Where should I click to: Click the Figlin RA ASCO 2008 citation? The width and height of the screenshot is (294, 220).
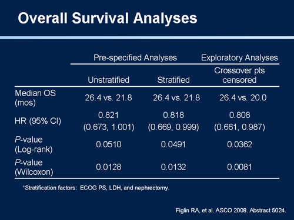pos(231,211)
